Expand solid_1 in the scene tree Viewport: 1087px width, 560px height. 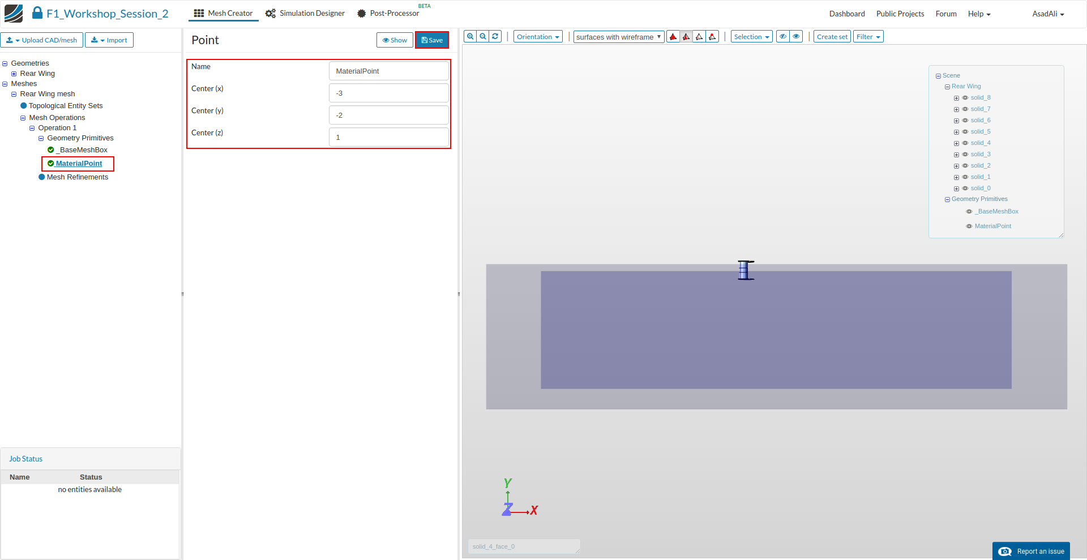(x=956, y=177)
